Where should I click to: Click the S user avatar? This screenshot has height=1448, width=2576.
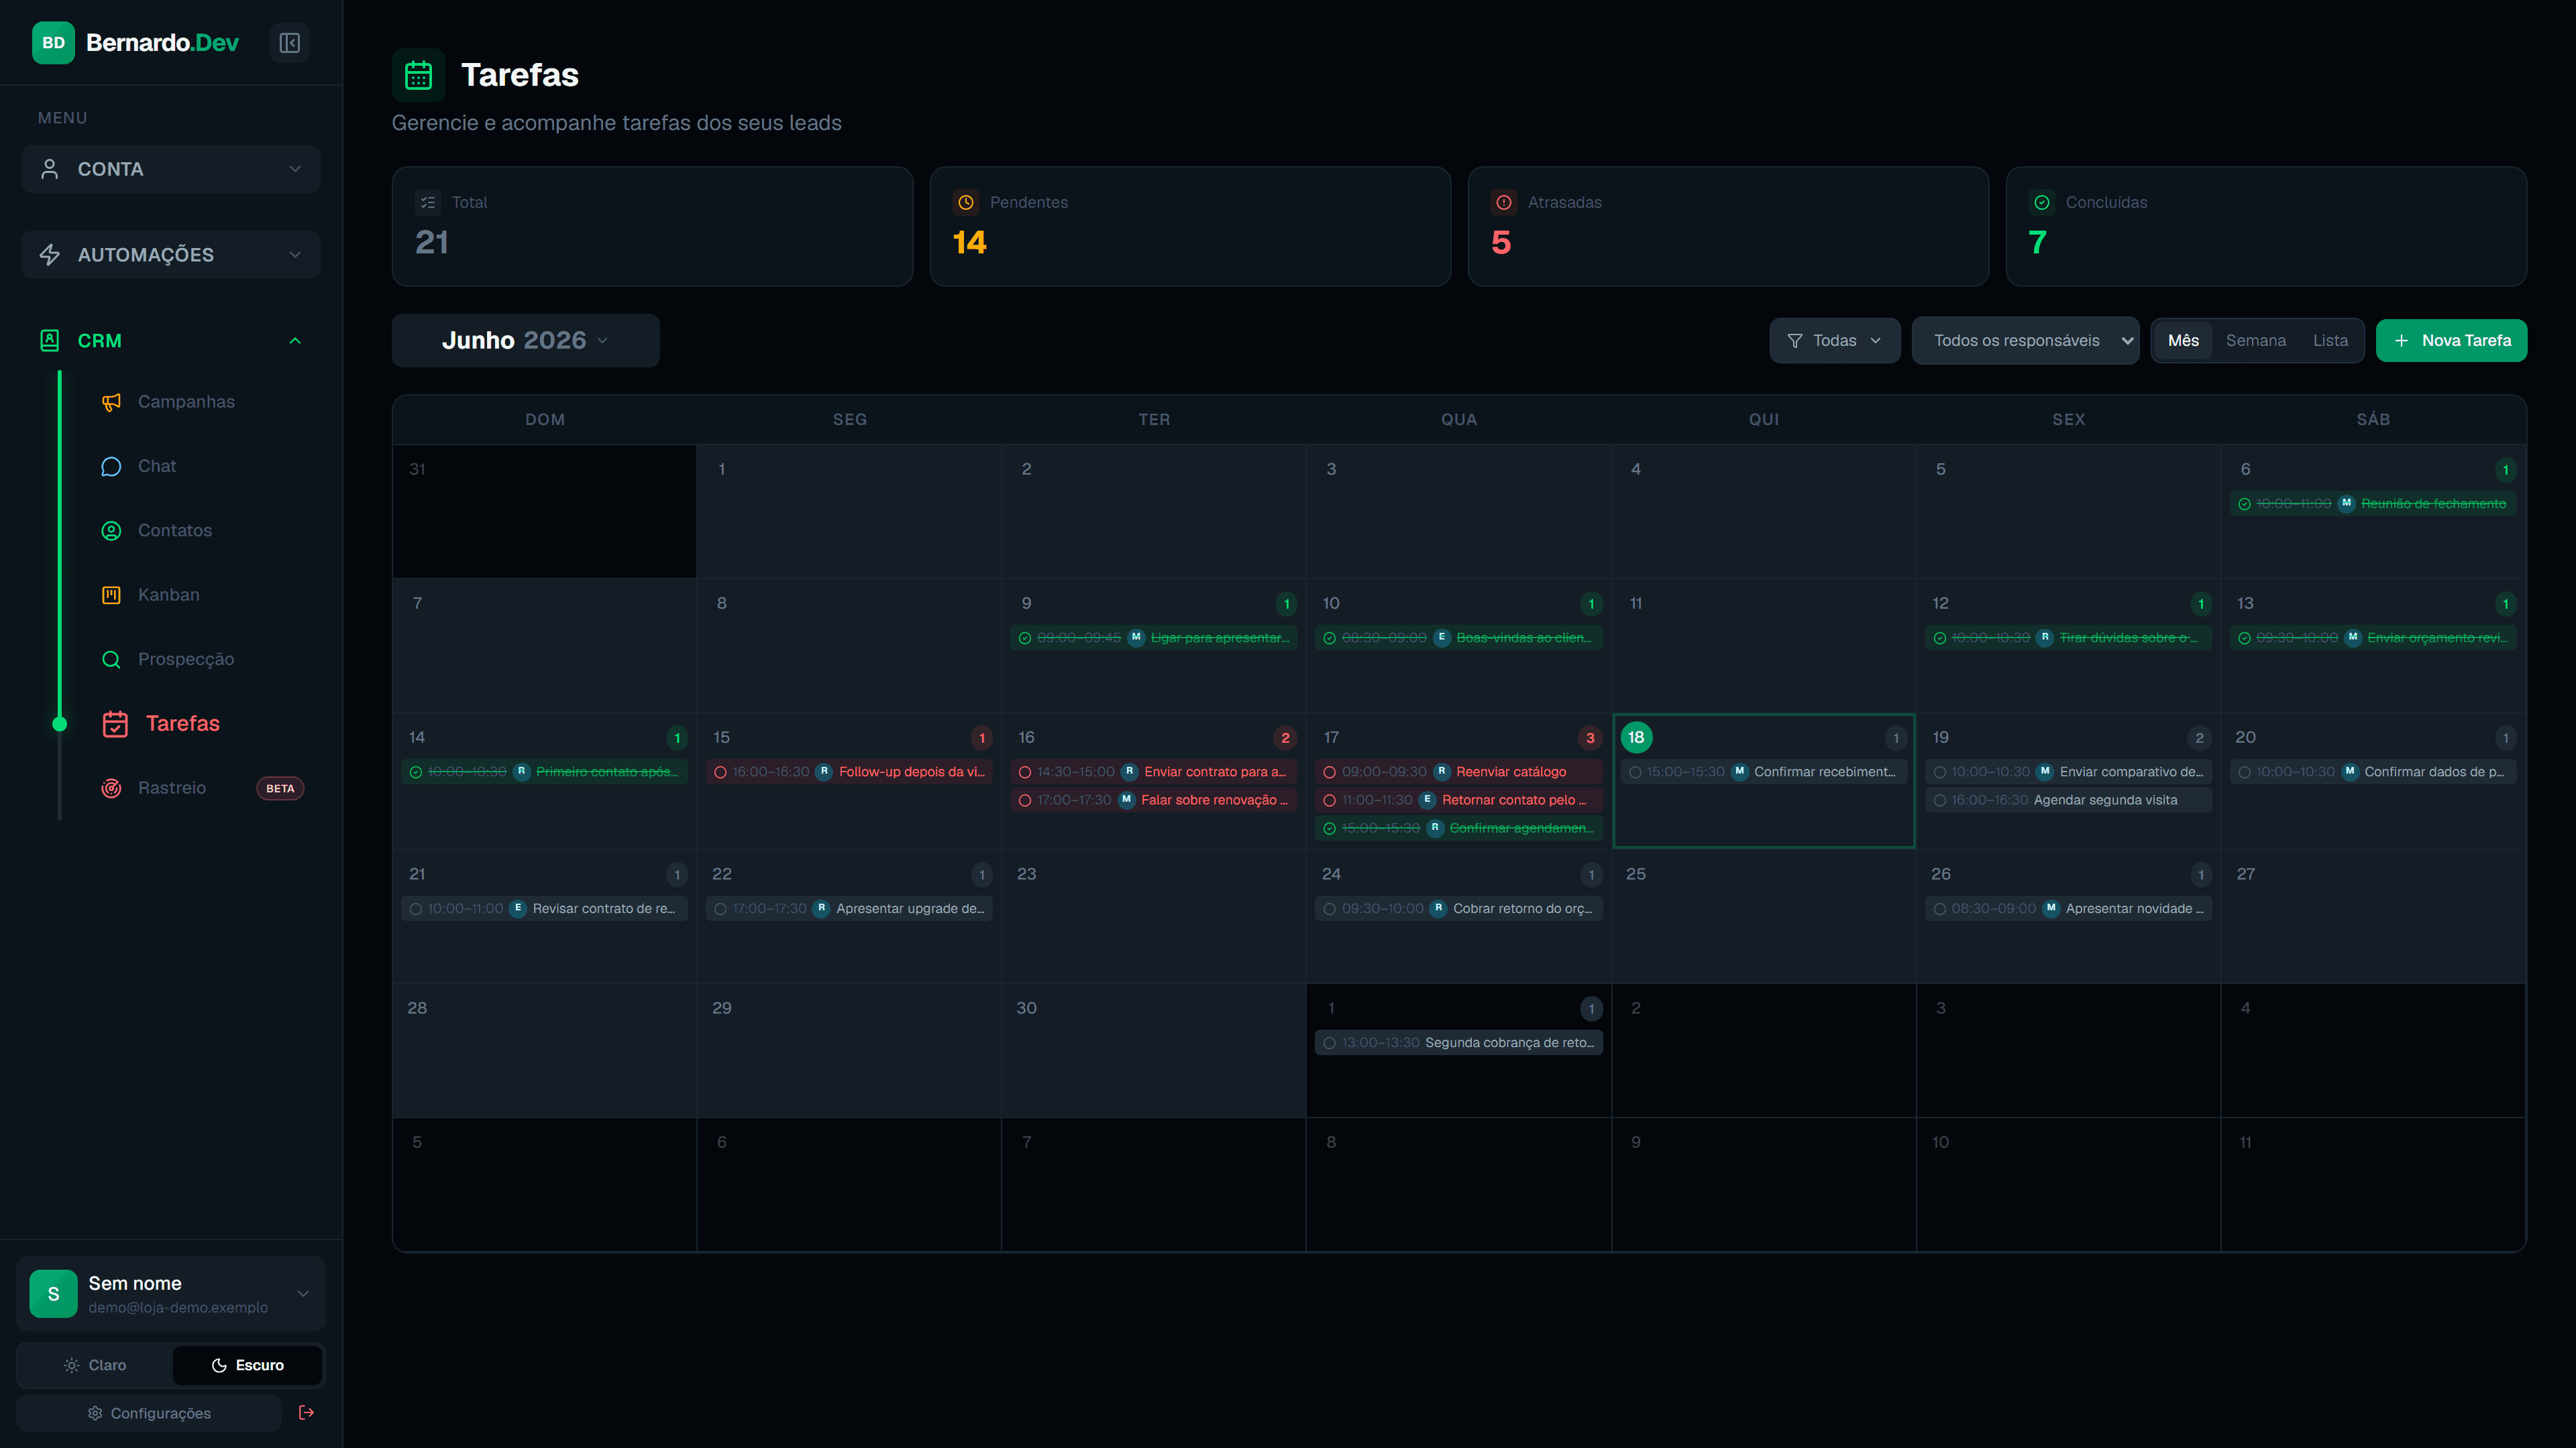[53, 1294]
